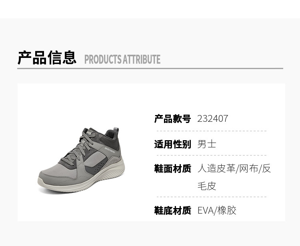Image resolution: width=300 pixels, height=246 pixels.
Task: Click the 产品信息 heading
Action: (47, 58)
